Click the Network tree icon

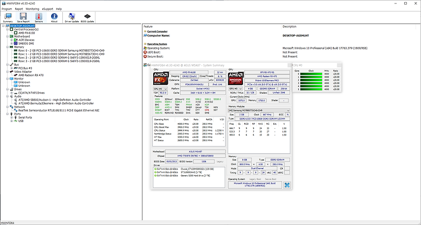(x=12, y=106)
